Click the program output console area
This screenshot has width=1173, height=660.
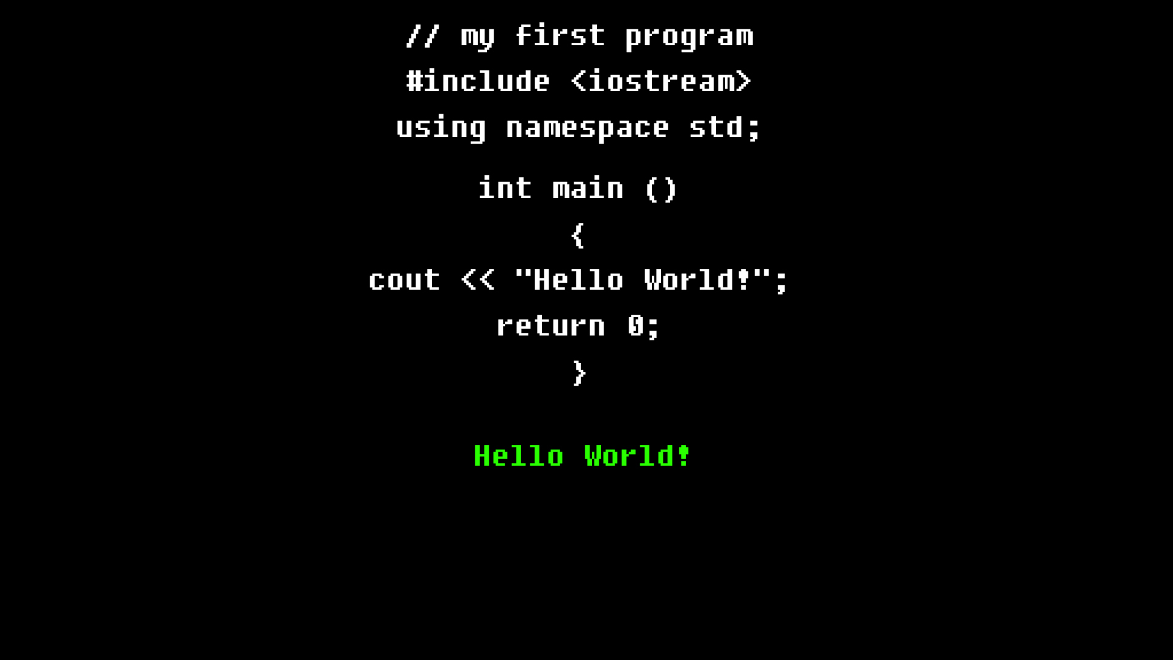(581, 455)
